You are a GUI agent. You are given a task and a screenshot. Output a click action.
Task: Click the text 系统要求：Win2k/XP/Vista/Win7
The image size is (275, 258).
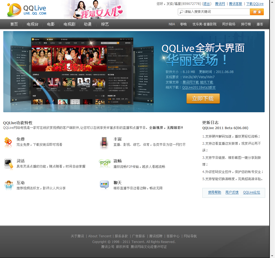click(x=190, y=77)
